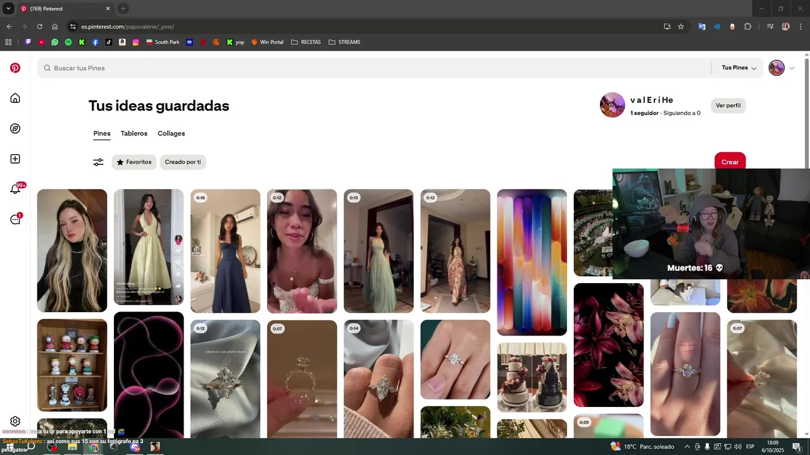The width and height of the screenshot is (810, 455).
Task: Open the STREAMS bookmarks folder
Action: [x=344, y=42]
